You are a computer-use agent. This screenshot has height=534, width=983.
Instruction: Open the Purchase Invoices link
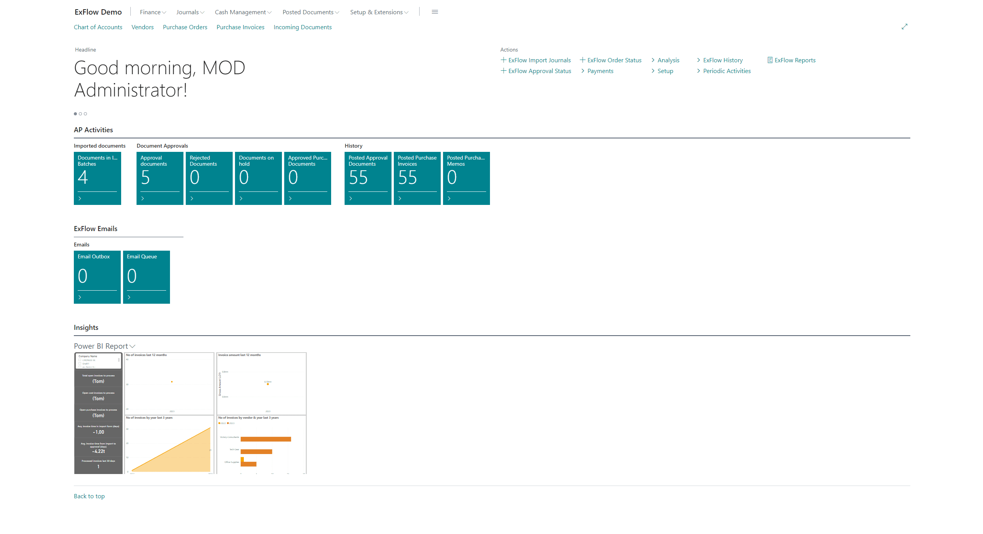pos(240,27)
